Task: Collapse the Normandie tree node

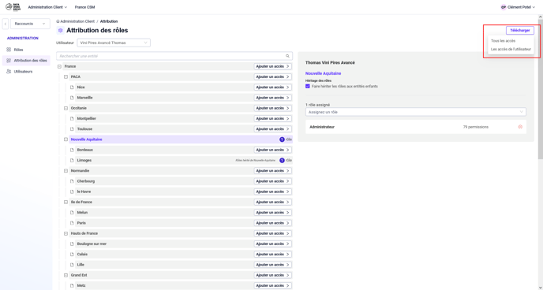Action: coord(66,171)
